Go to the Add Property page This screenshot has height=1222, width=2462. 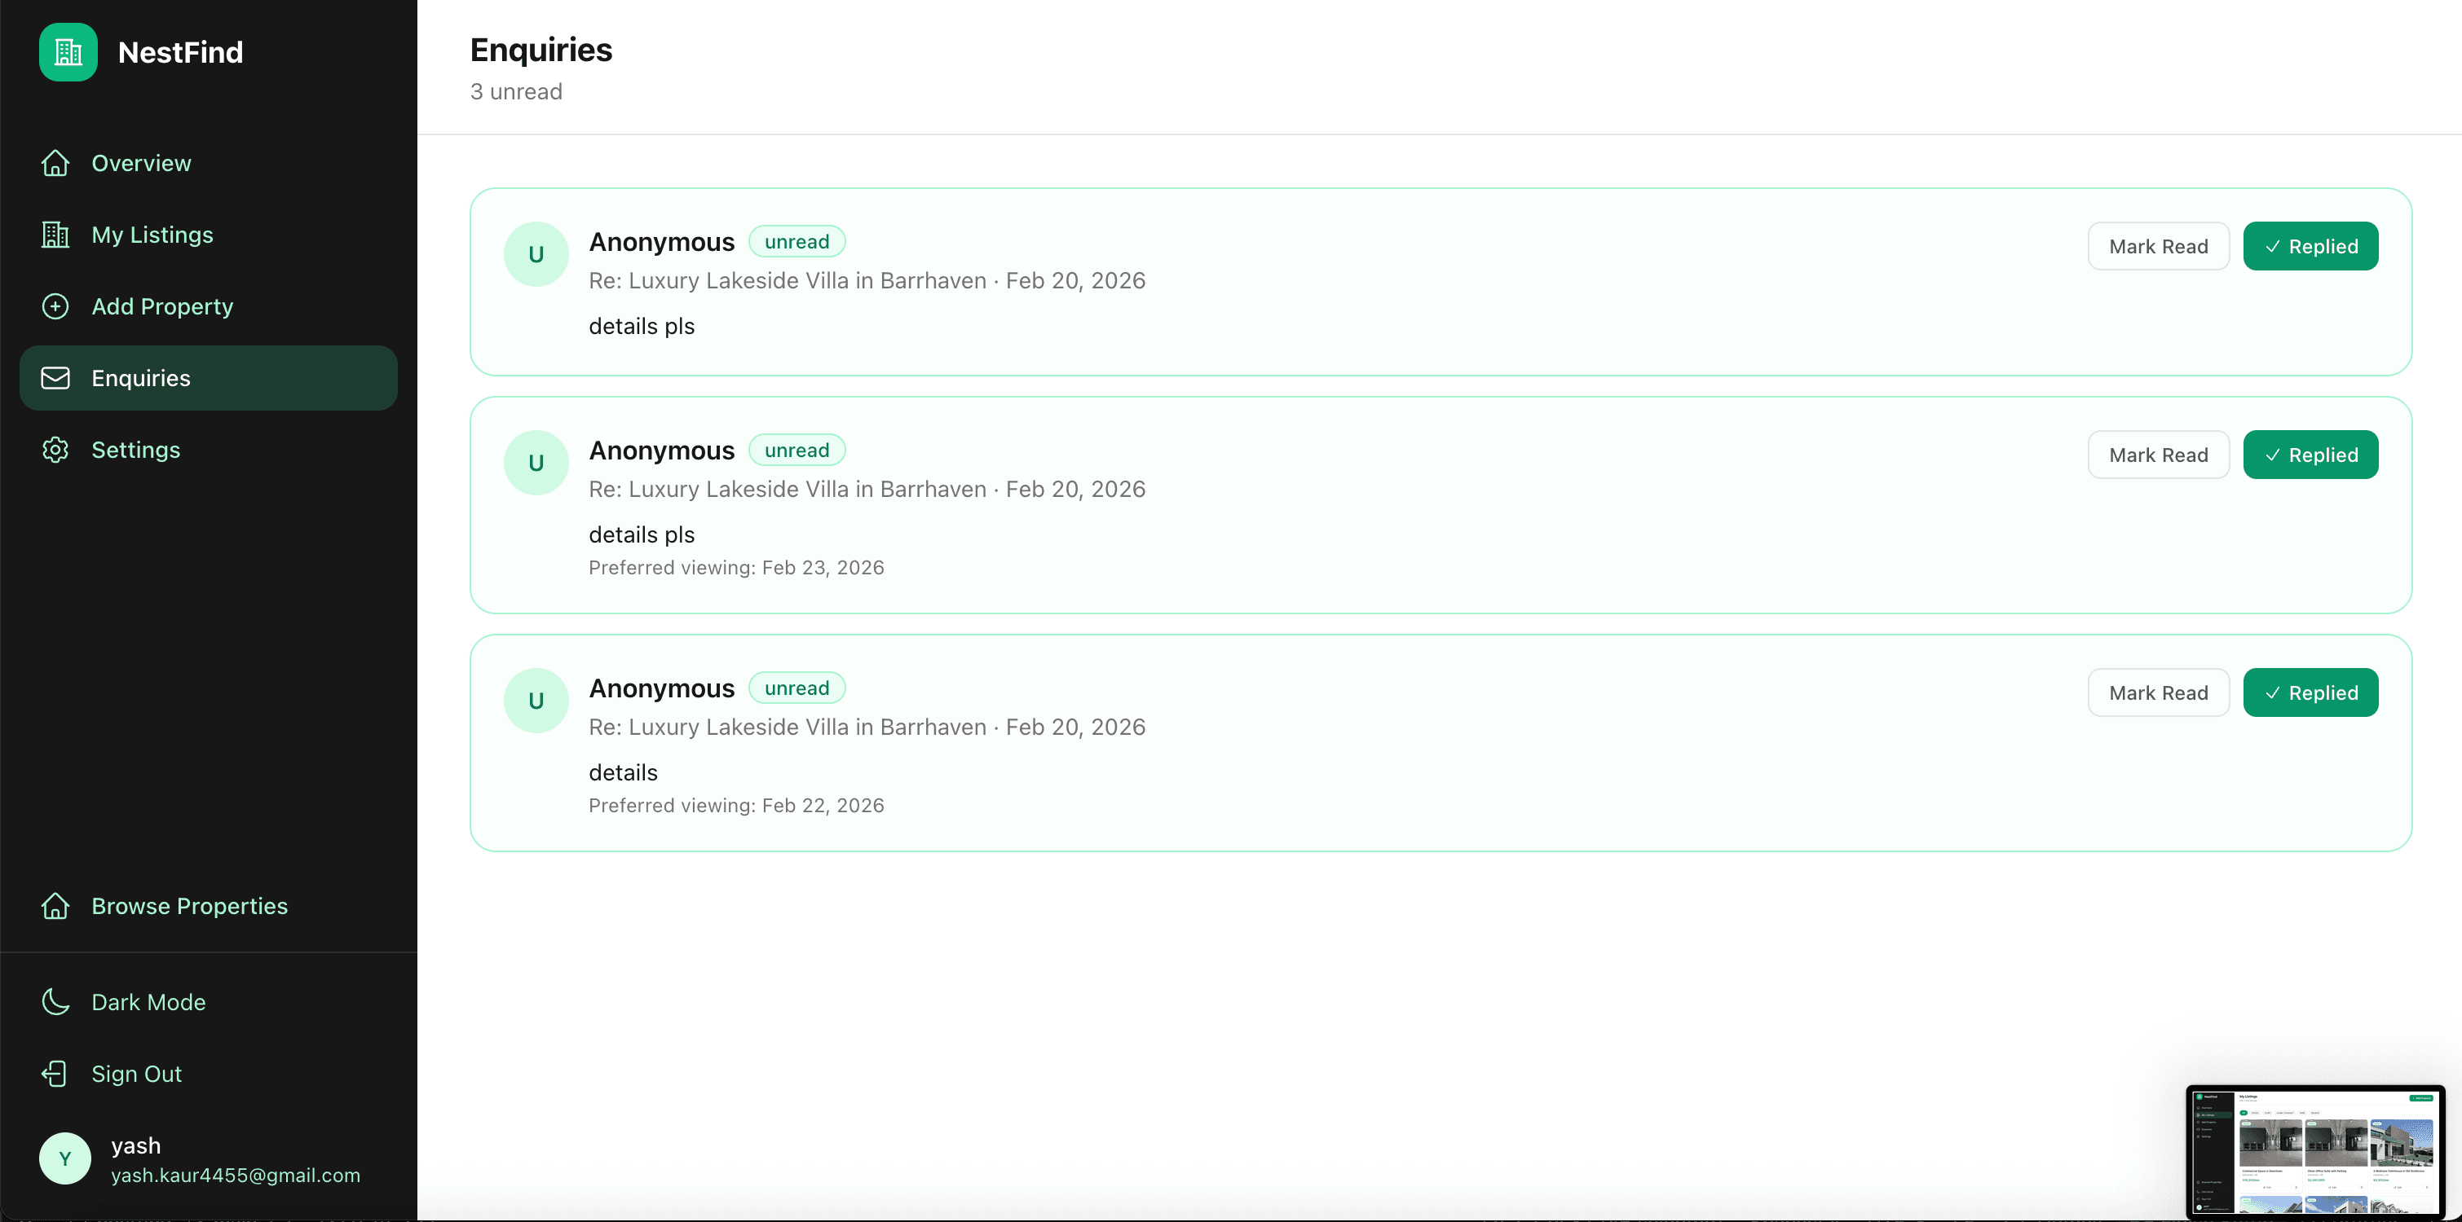tap(161, 306)
